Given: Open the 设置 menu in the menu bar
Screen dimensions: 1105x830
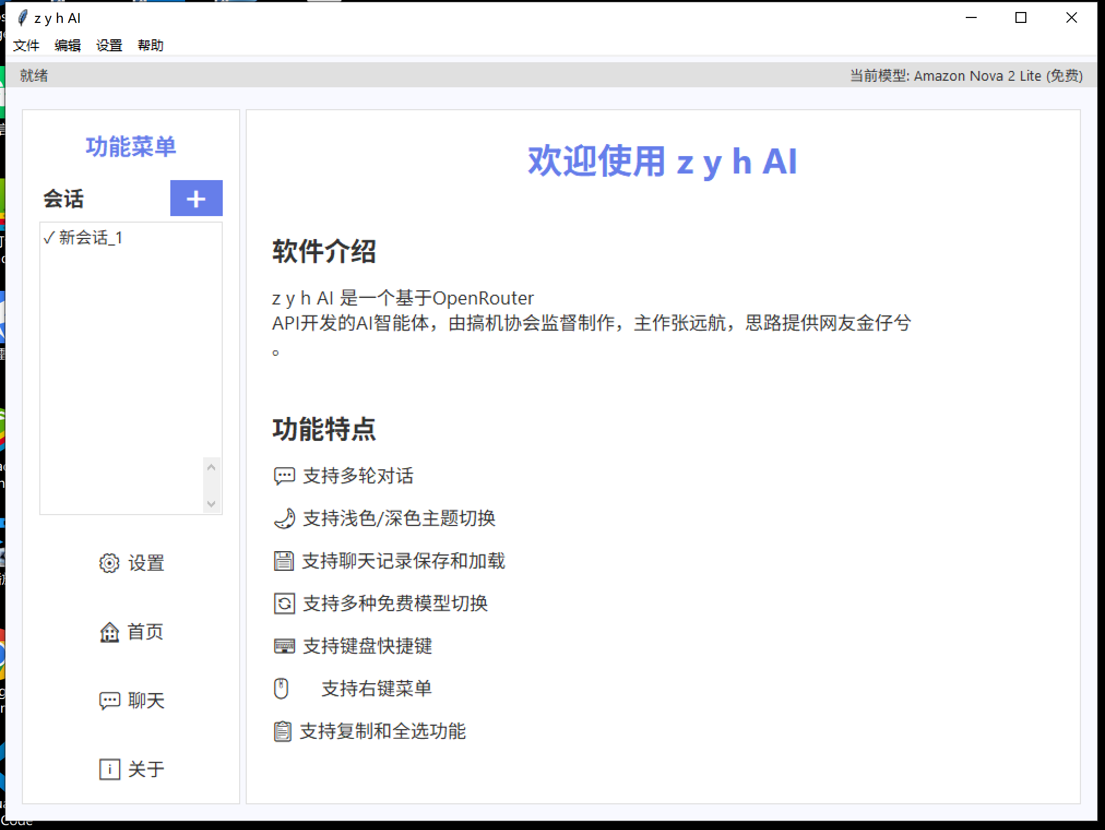Looking at the screenshot, I should 109,45.
